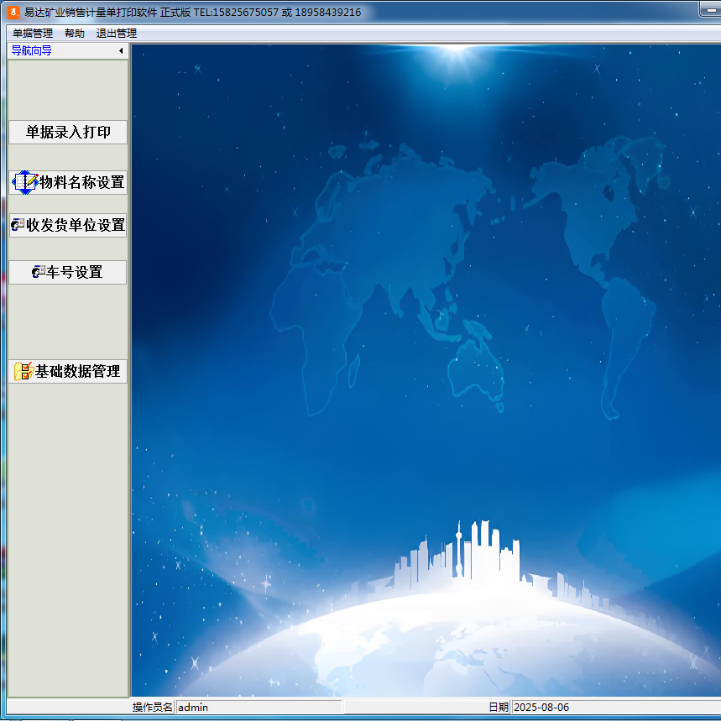Click the icon on 收发货单位设置 button
Image resolution: width=721 pixels, height=721 pixels.
(x=18, y=225)
